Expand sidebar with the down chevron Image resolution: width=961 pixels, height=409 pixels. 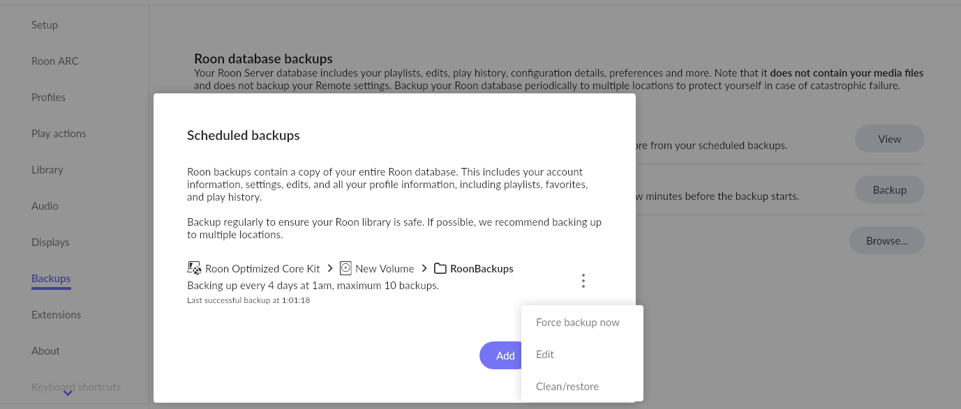(68, 393)
